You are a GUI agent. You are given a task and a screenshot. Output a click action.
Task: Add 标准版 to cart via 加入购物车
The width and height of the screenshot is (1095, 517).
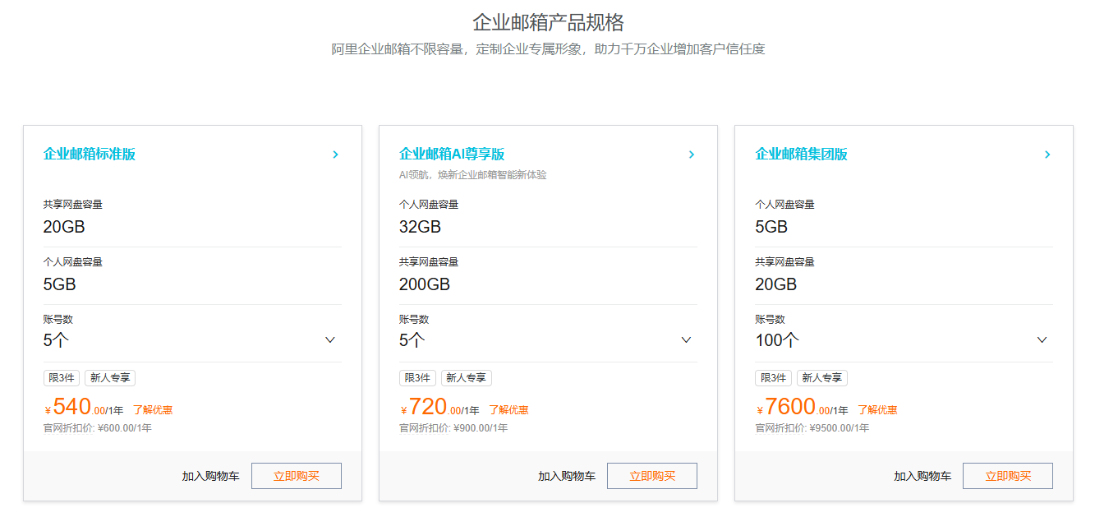click(211, 476)
